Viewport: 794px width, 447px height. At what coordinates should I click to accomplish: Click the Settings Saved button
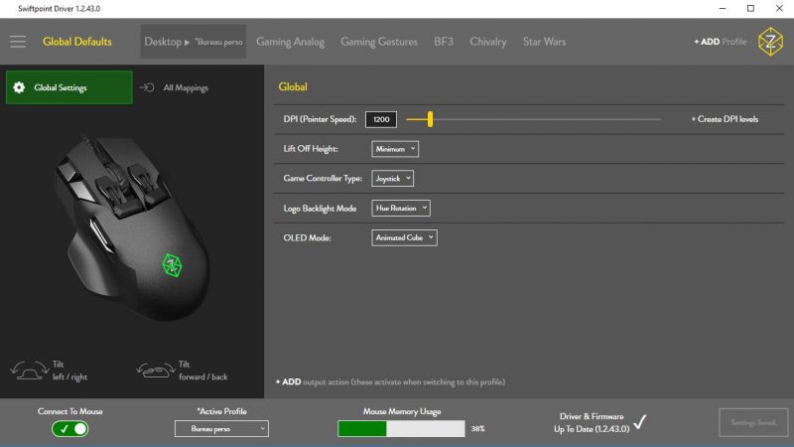[753, 422]
